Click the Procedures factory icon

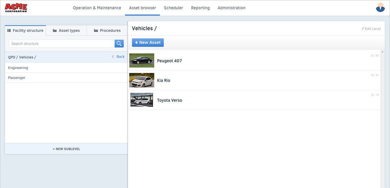[x=96, y=31]
